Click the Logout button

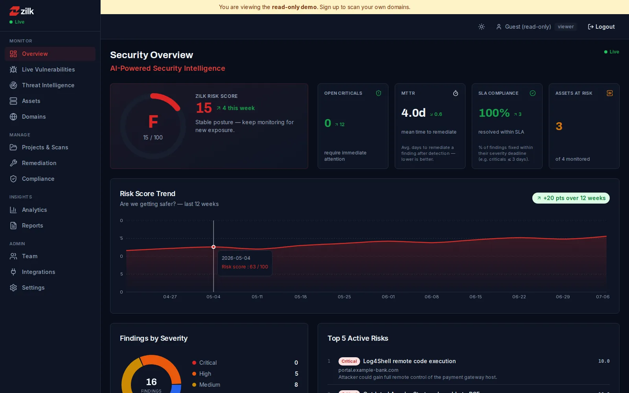601,27
